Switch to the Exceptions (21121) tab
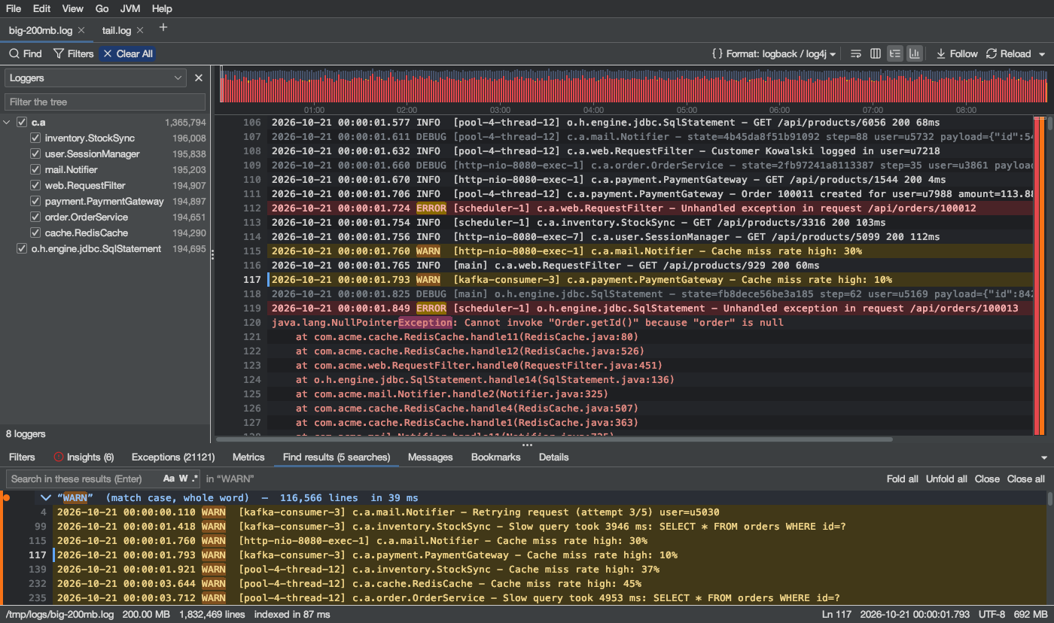1054x623 pixels. [173, 457]
